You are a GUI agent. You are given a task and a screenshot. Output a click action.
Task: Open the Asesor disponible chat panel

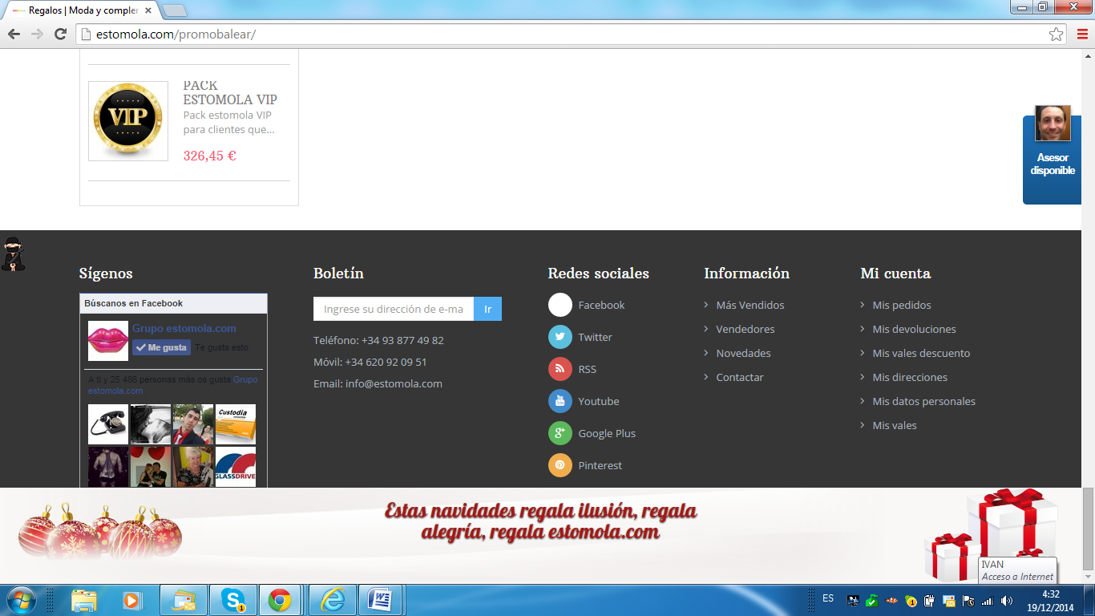tap(1052, 160)
